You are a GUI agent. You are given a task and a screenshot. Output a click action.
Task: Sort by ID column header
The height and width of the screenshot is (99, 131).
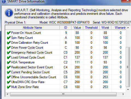[65, 28]
